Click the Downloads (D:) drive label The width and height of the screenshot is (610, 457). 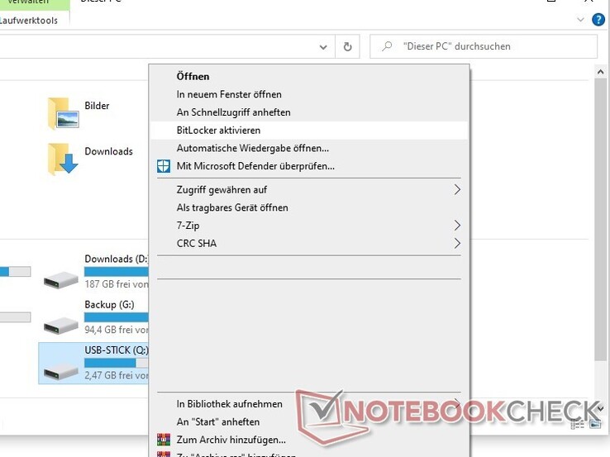(117, 259)
